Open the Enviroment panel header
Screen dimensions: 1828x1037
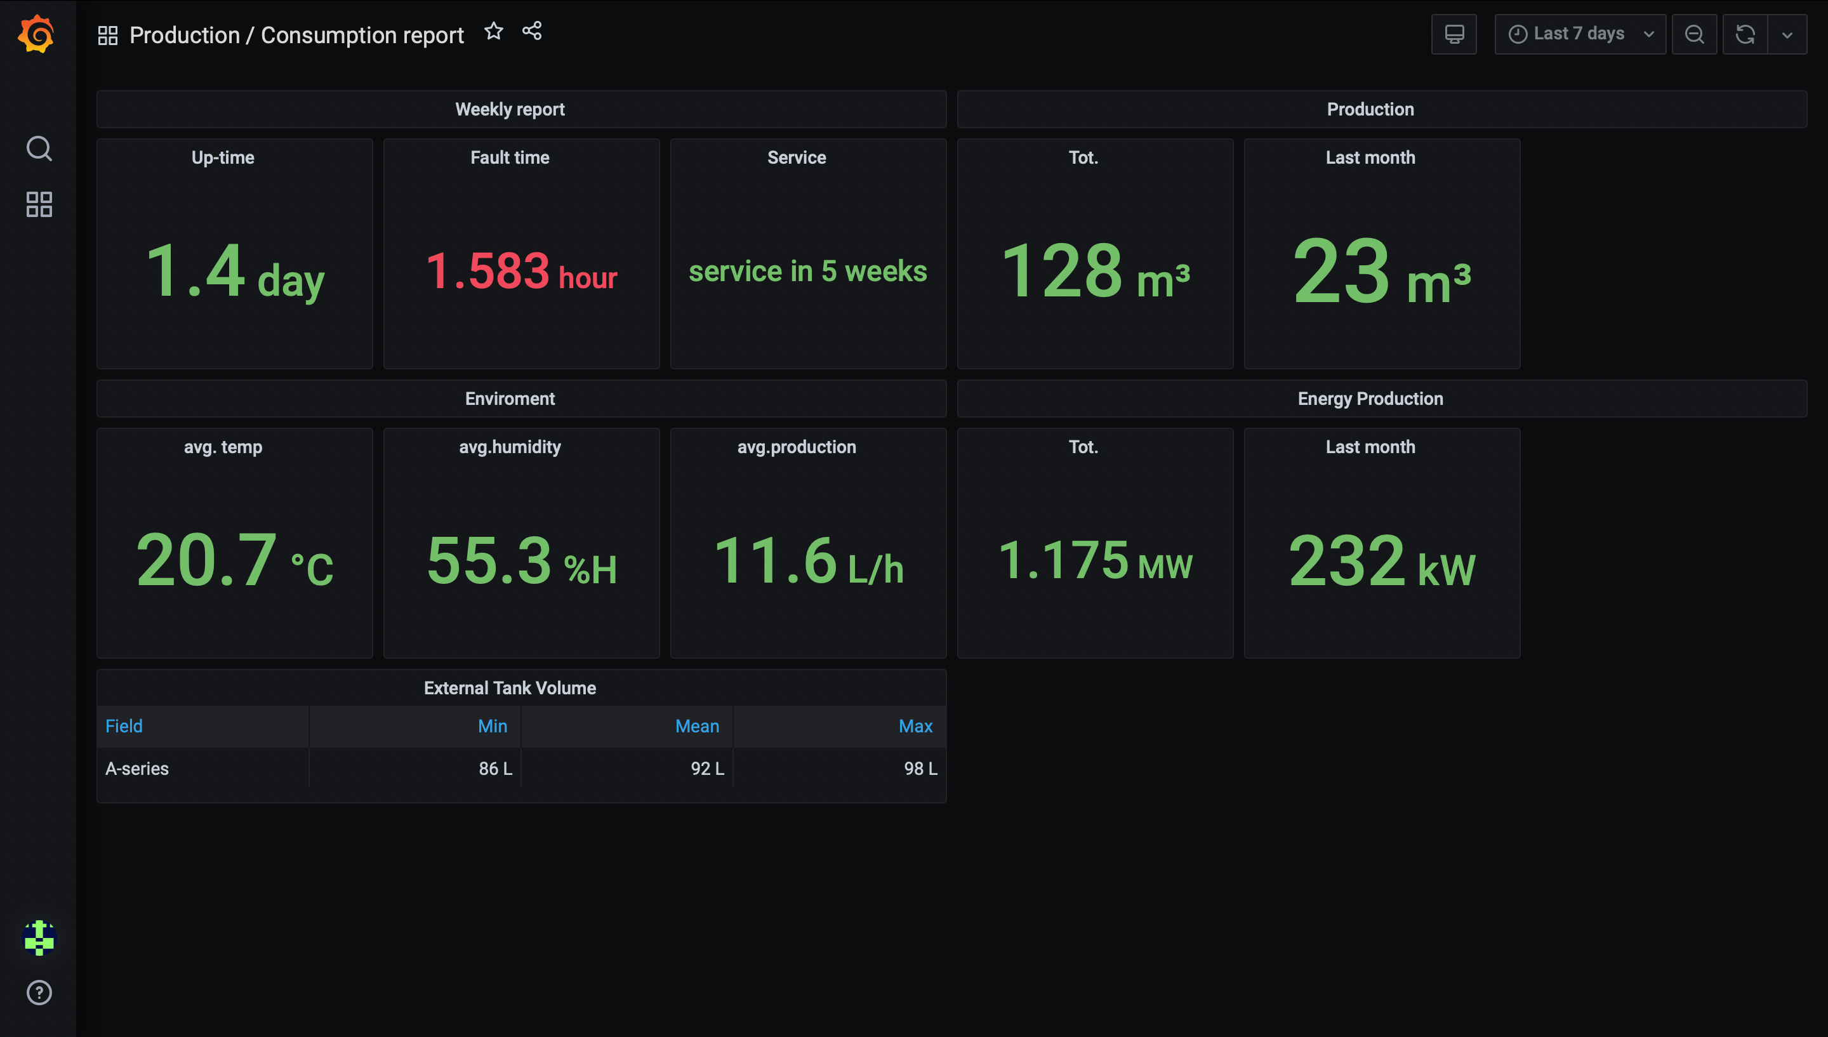click(510, 398)
